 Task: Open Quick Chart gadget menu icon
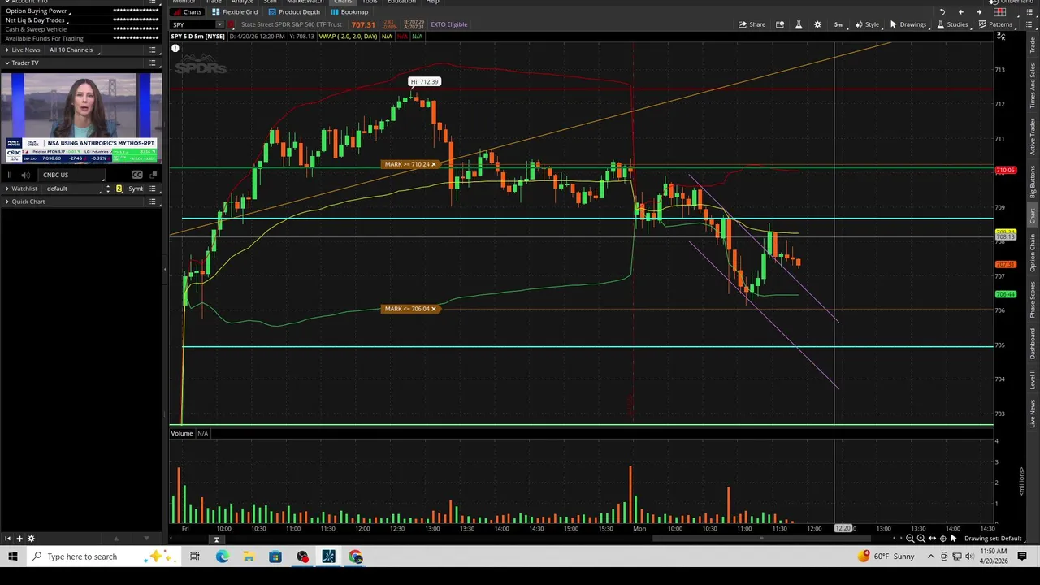153,201
